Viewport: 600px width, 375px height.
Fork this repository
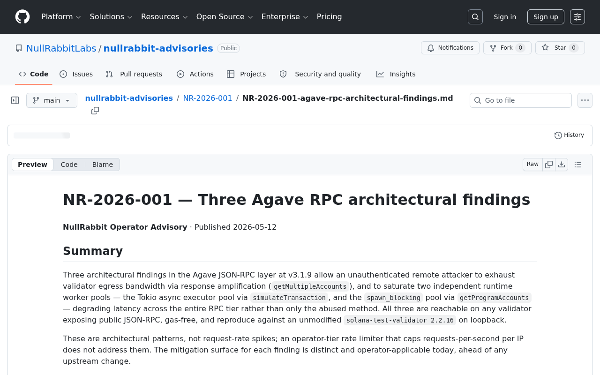507,48
